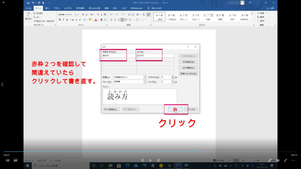The image size is (301, 169).
Task: Play the video with the play button
Action: pyautogui.click(x=150, y=160)
